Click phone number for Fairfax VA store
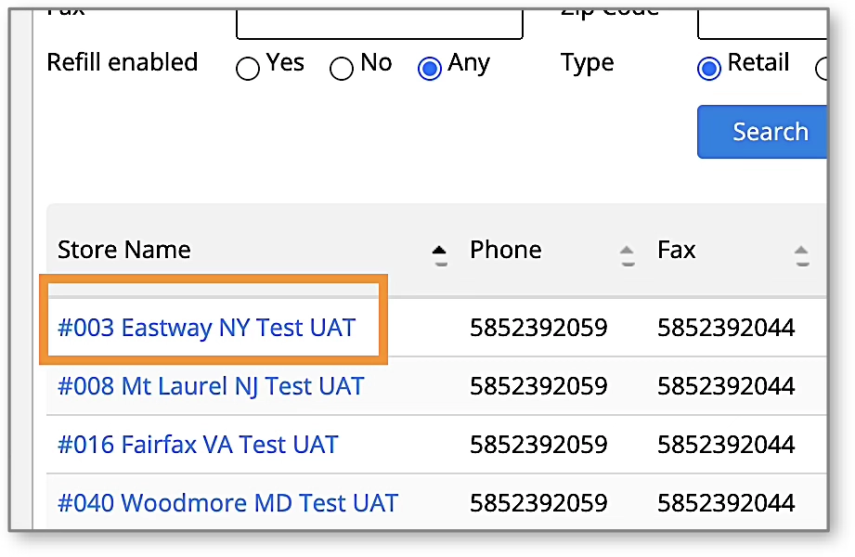 [x=538, y=445]
